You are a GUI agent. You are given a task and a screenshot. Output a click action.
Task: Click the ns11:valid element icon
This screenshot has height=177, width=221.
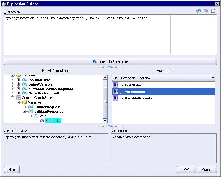tap(42, 121)
